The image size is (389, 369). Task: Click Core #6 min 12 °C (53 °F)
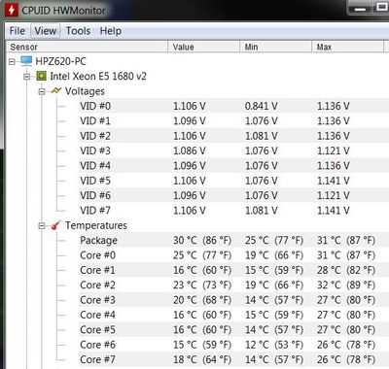[x=274, y=345]
